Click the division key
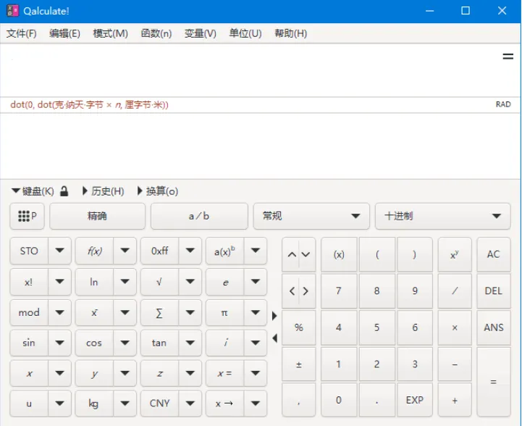522x426 pixels. [455, 291]
